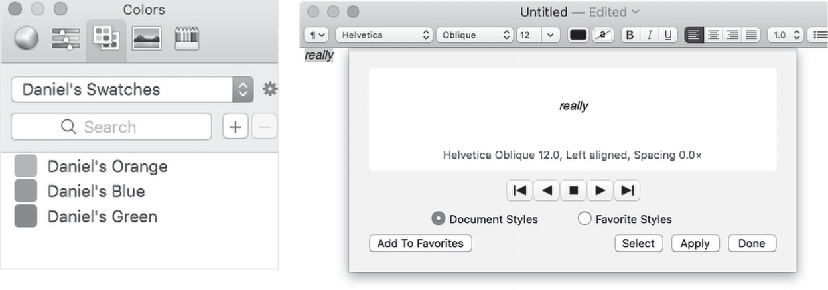
Task: Add a new swatch with plus button
Action: (x=235, y=127)
